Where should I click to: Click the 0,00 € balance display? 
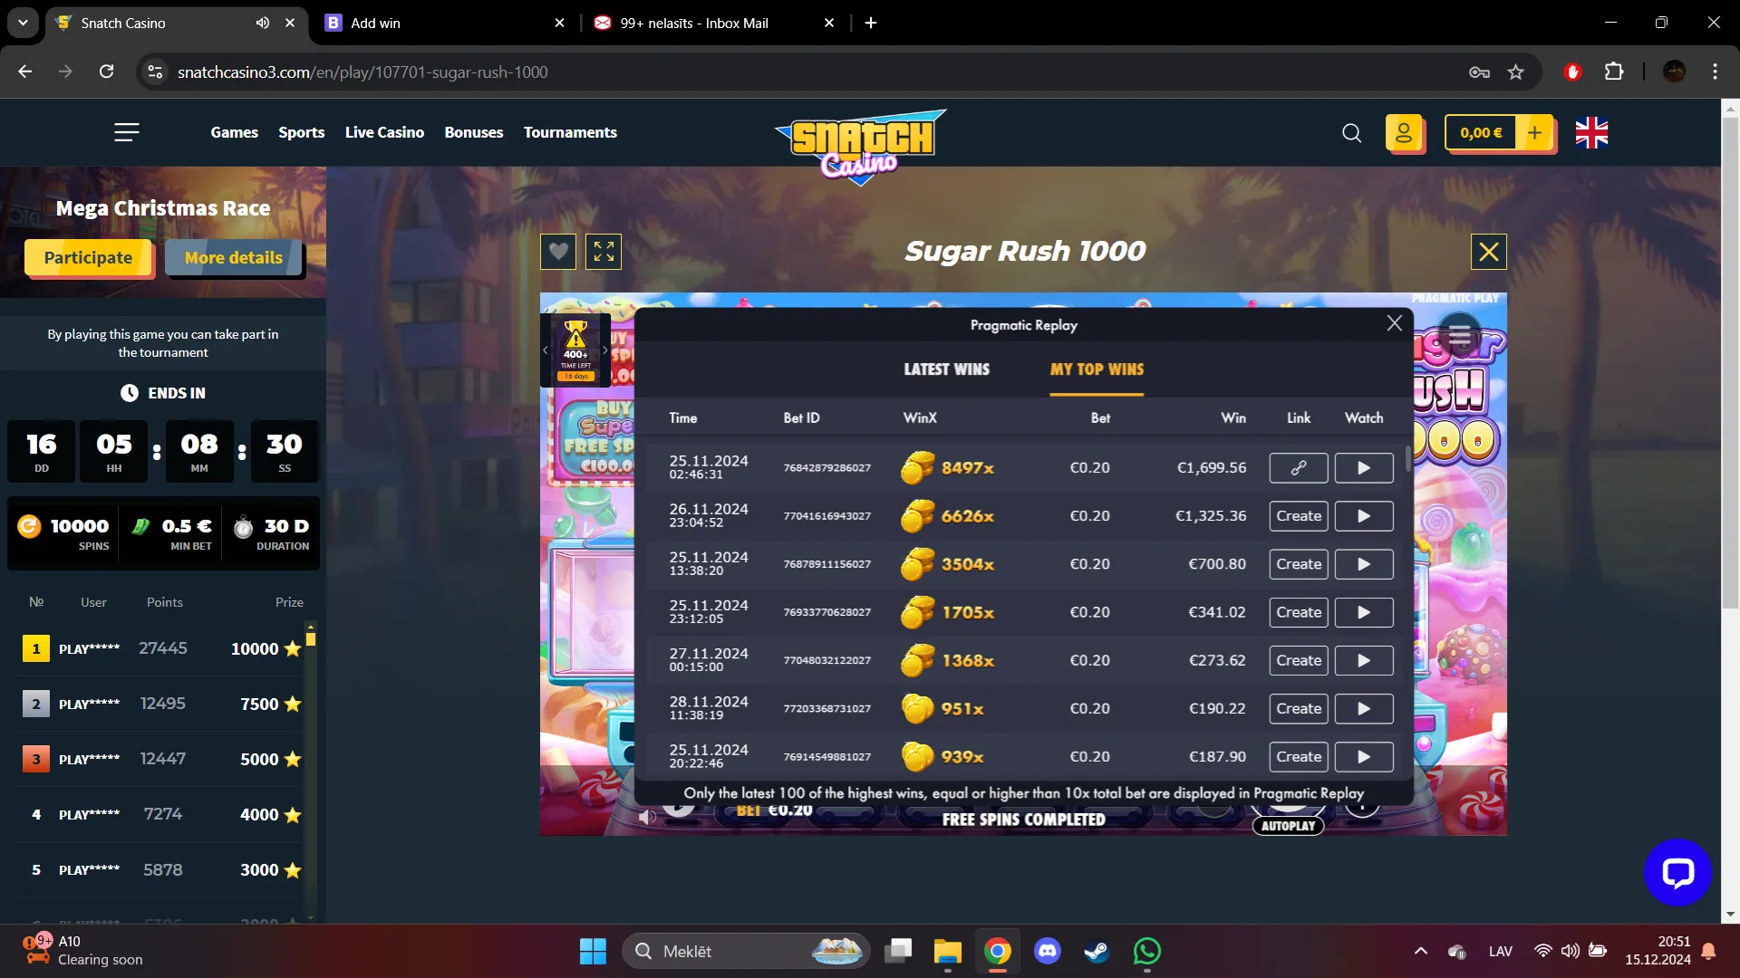(1481, 133)
